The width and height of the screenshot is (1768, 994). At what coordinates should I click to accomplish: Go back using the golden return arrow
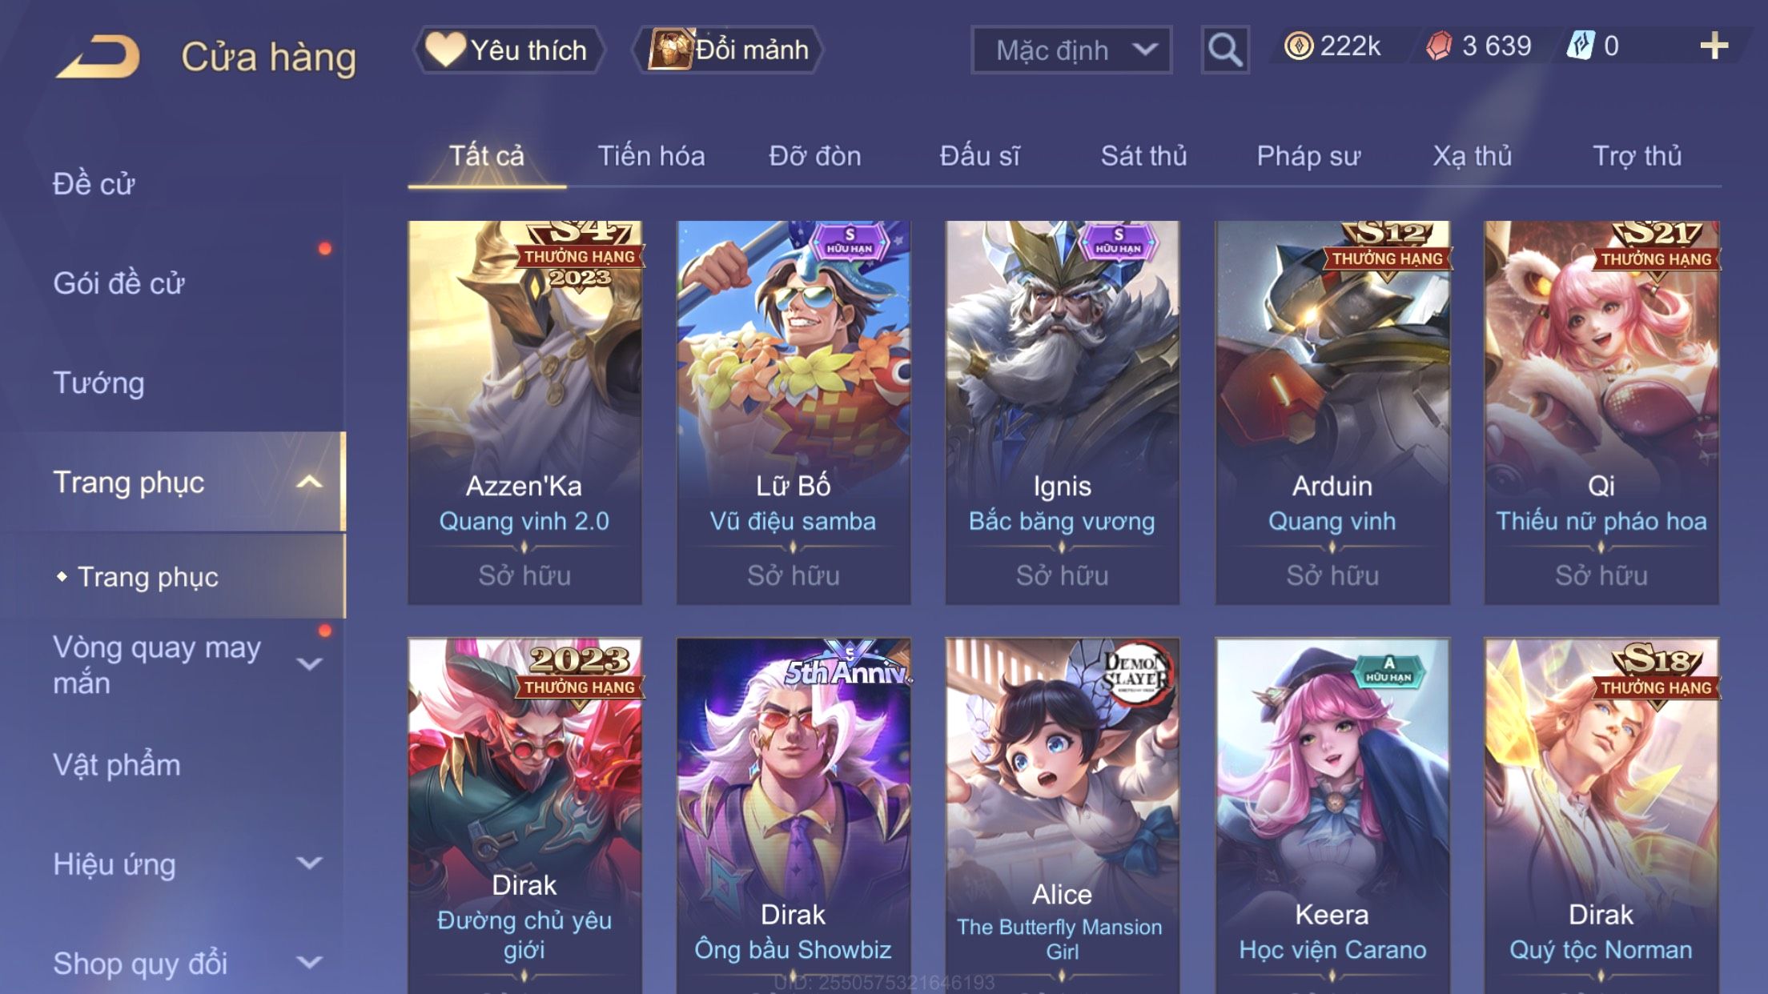click(98, 56)
